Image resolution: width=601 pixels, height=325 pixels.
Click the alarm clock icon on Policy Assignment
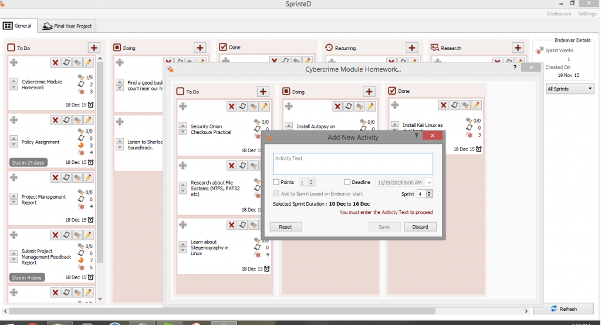pos(91,162)
